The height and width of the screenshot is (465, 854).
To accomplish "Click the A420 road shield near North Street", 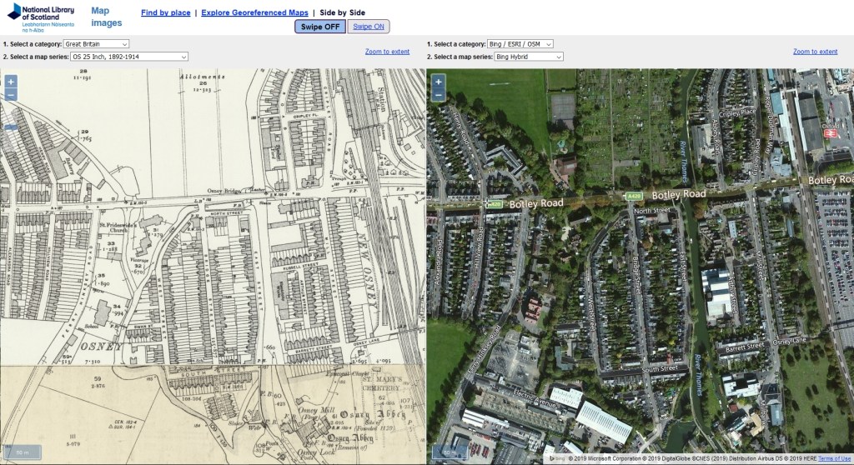I will [635, 196].
